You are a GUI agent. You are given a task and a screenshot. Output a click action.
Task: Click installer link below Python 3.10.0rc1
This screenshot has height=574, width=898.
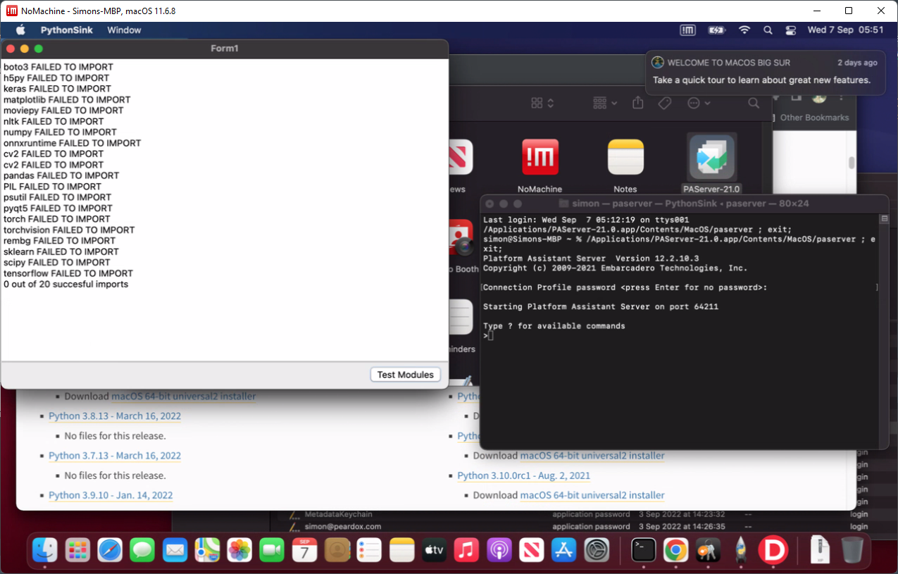[x=592, y=495]
